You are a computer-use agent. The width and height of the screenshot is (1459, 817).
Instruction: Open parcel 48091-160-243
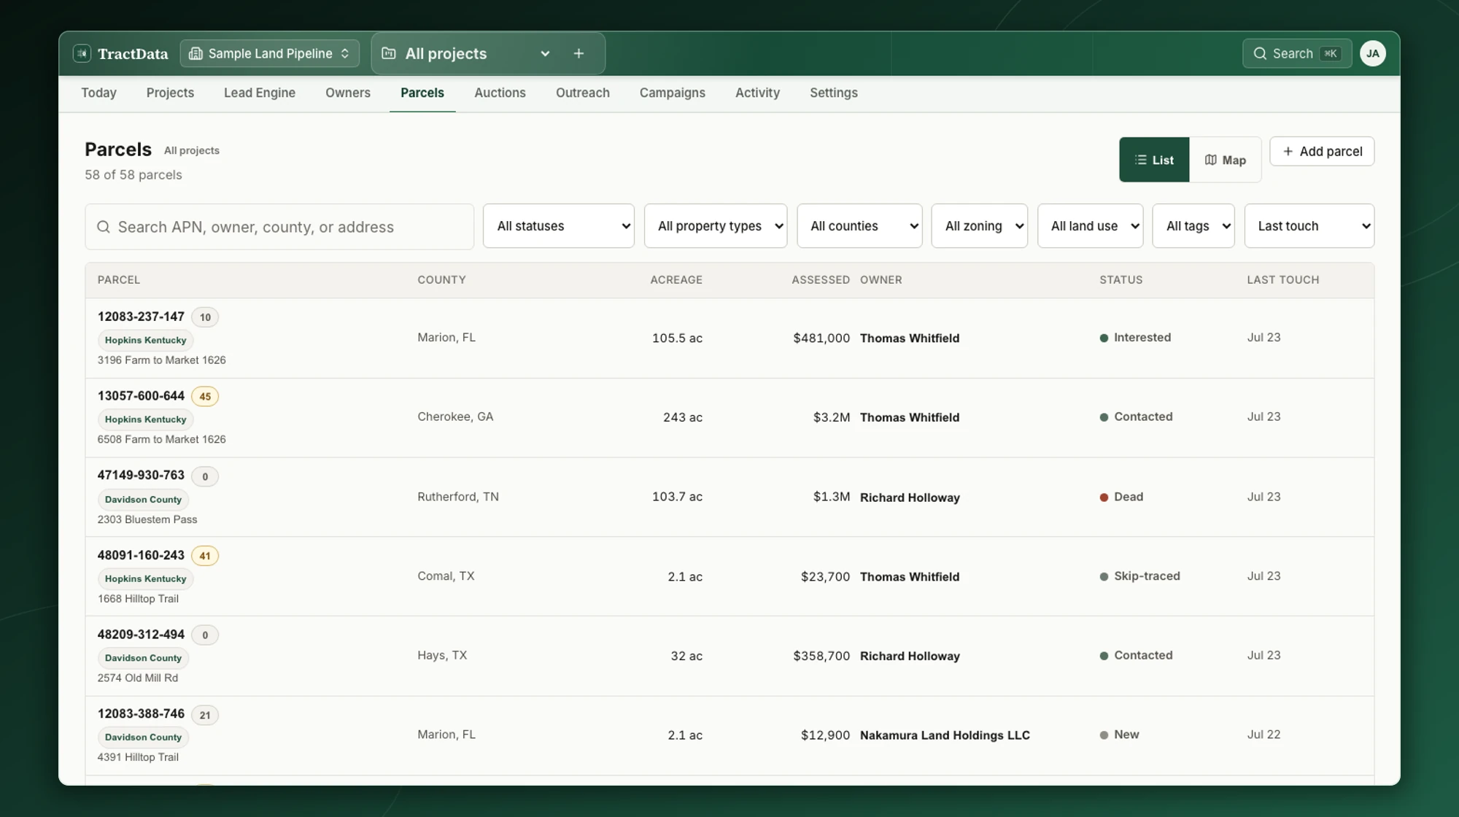141,555
